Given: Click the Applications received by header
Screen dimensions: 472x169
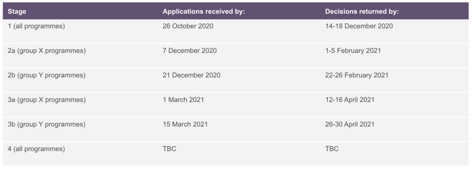Looking at the screenshot, I should click(204, 12).
